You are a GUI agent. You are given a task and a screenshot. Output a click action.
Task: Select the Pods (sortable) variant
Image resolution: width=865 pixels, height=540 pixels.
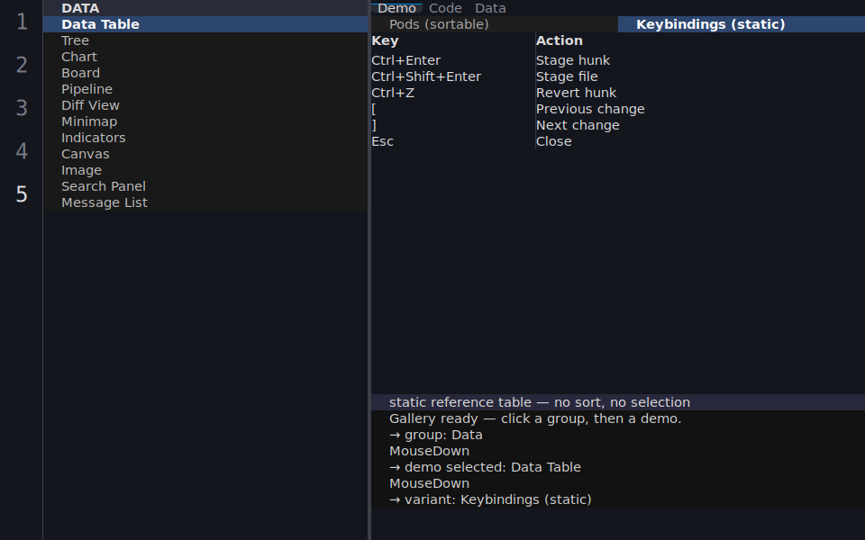(495, 24)
